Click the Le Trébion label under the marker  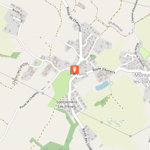pyautogui.click(x=77, y=74)
